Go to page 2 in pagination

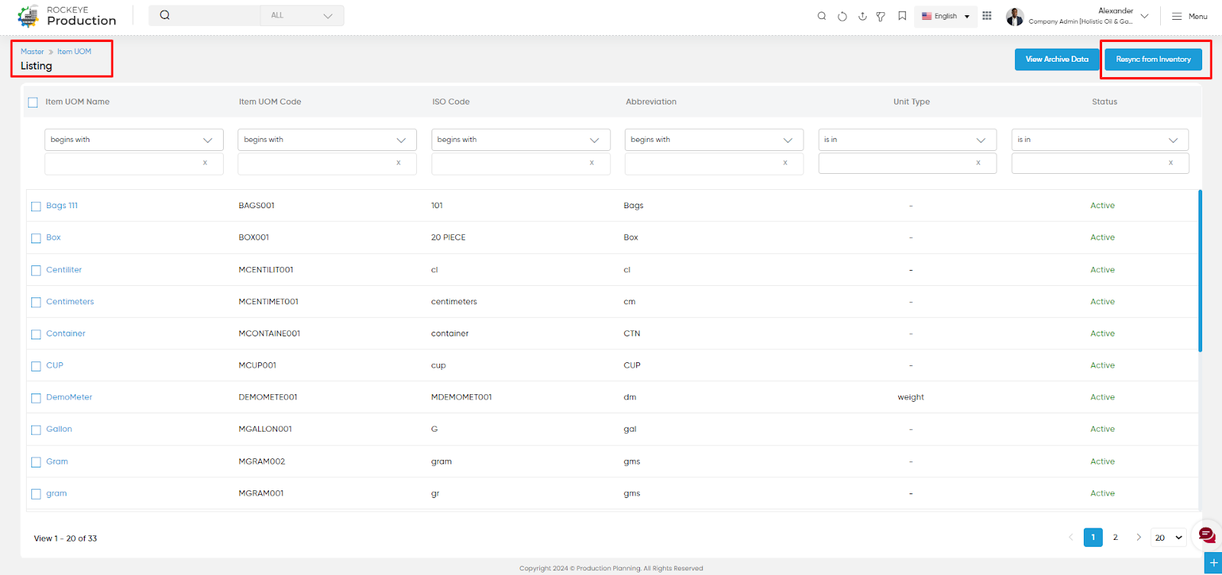[x=1115, y=538]
